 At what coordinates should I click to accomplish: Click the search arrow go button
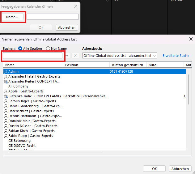[x=67, y=56]
